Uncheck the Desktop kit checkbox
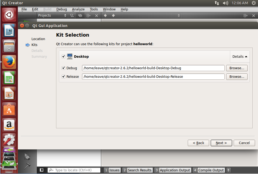The image size is (258, 174). (x=63, y=56)
